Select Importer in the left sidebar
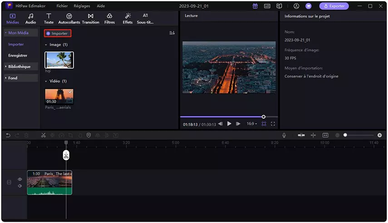388x223 pixels. click(x=16, y=45)
